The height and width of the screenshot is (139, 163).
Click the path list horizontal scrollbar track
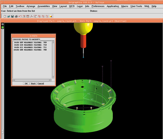[32, 80]
